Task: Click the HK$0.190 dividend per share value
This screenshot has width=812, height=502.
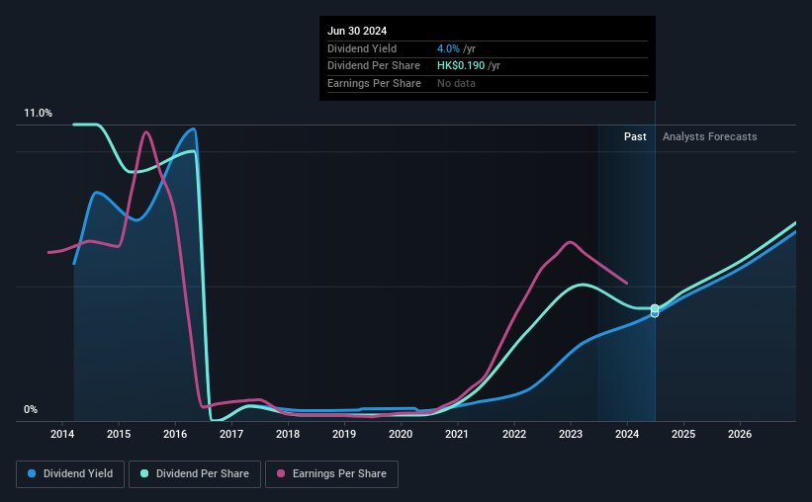Action: pyautogui.click(x=461, y=66)
